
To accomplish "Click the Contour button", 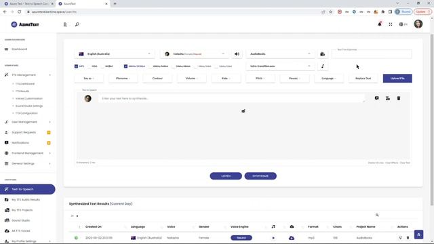I will tap(157, 79).
